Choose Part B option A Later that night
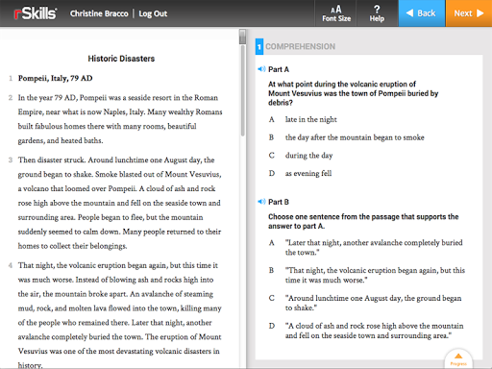The height and width of the screenshot is (369, 492). point(366,247)
